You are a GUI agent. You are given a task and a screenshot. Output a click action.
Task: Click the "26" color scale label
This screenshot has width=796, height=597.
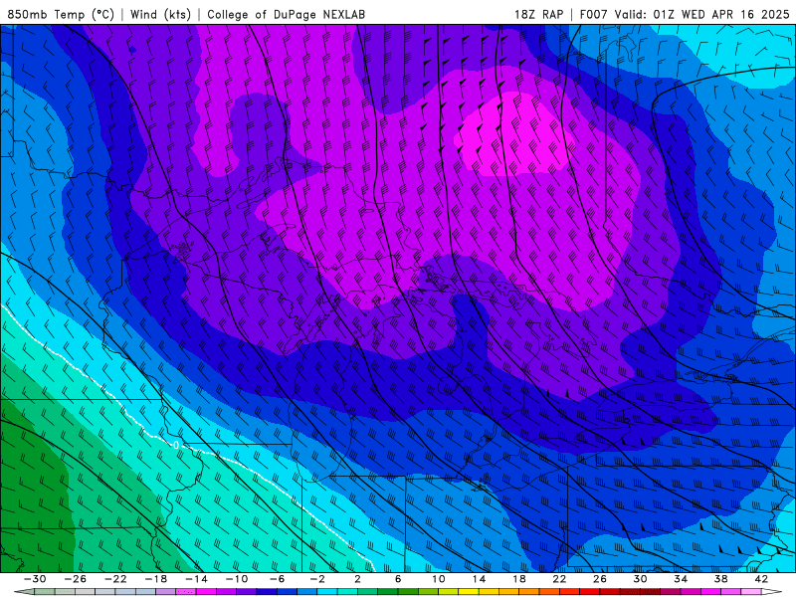coord(600,579)
